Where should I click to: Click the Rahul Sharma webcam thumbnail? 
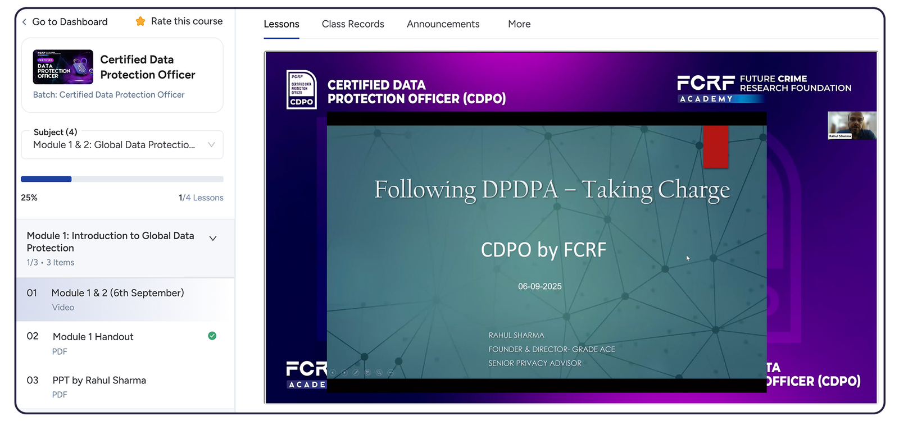852,125
